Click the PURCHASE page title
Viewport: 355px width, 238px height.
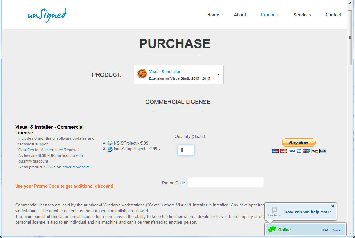click(174, 44)
